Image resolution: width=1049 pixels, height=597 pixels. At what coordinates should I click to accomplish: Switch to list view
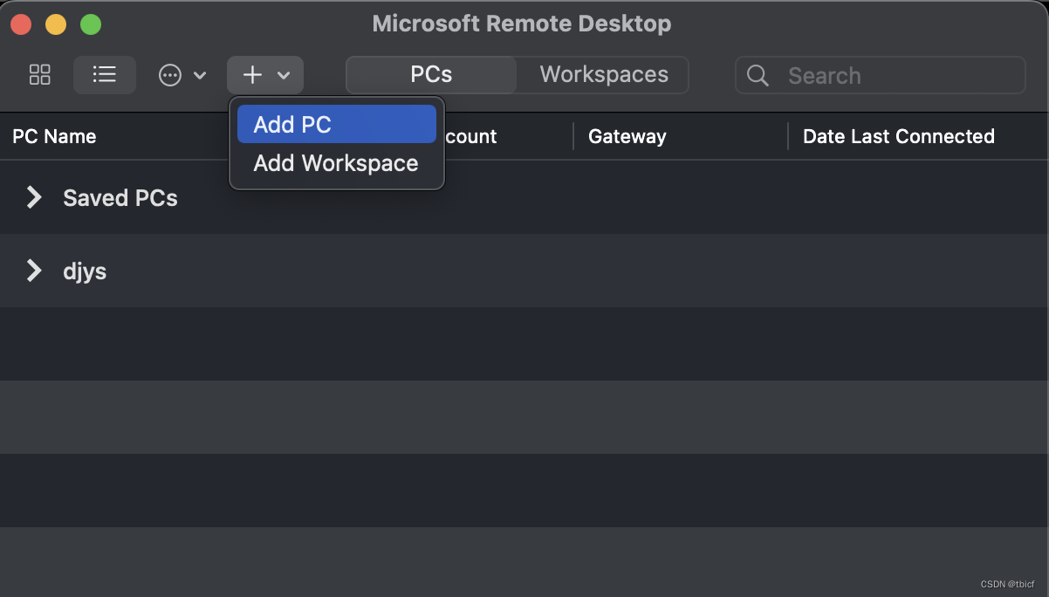[x=105, y=75]
